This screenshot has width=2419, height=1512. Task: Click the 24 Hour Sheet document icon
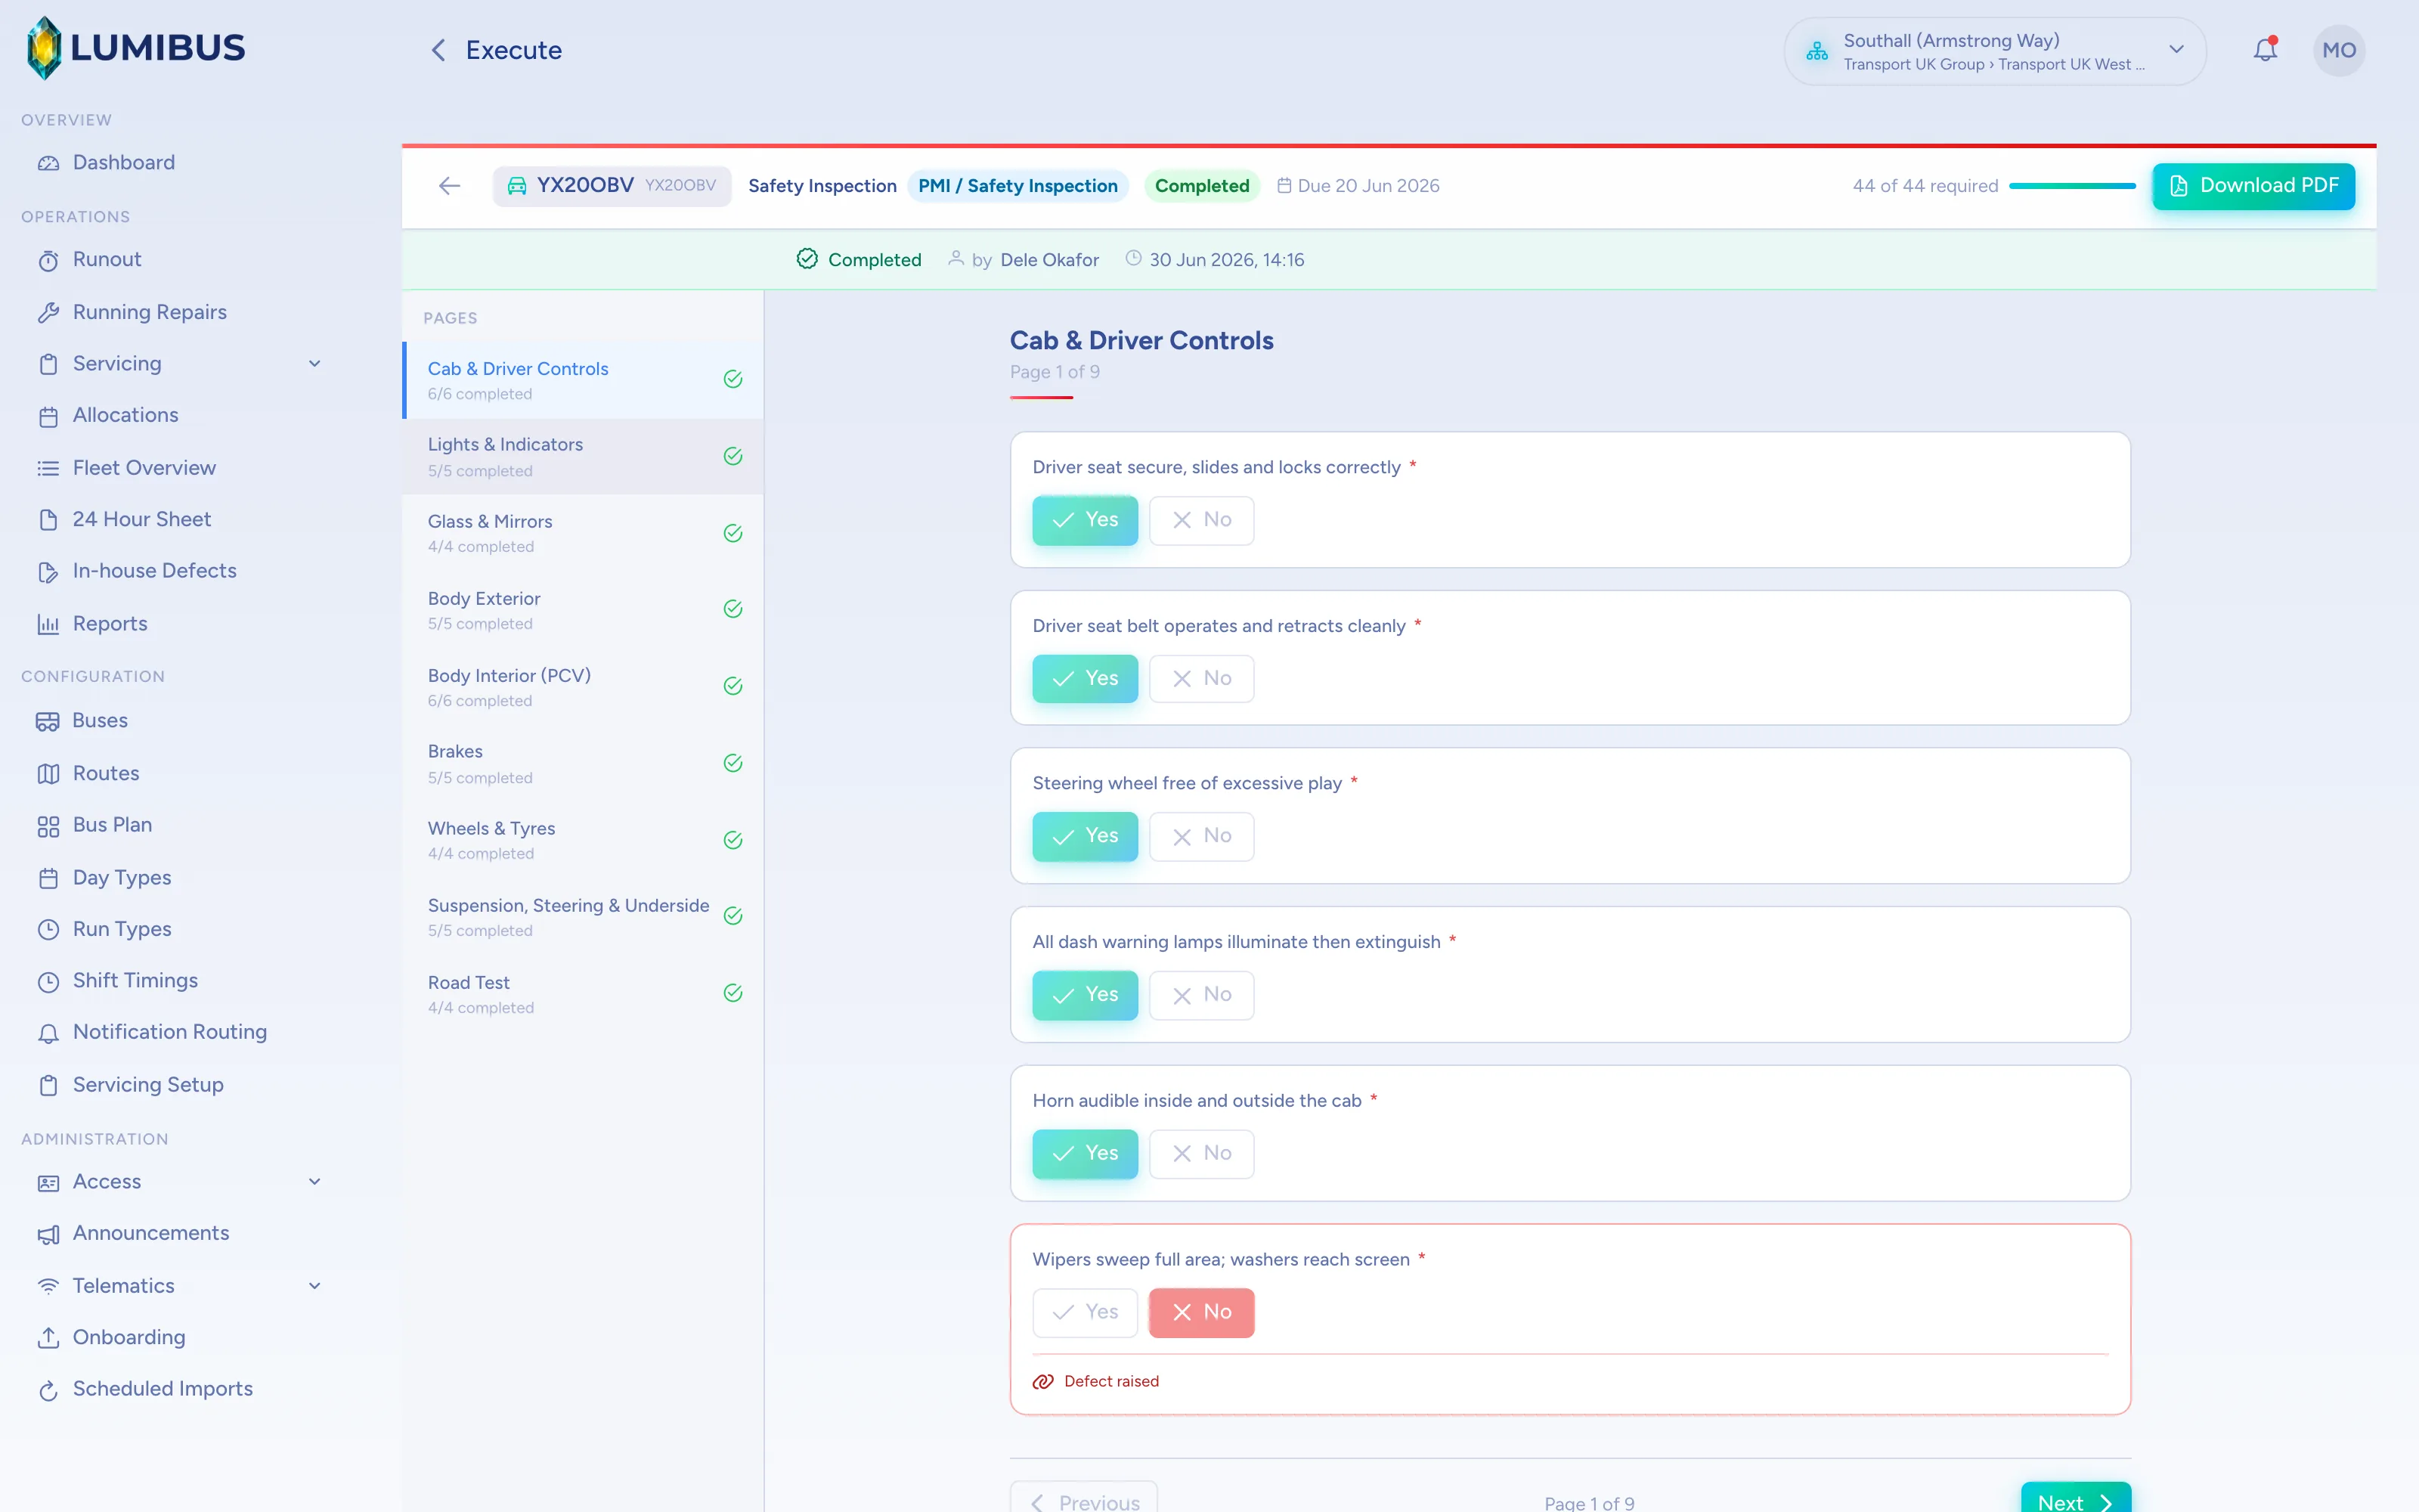click(x=48, y=520)
